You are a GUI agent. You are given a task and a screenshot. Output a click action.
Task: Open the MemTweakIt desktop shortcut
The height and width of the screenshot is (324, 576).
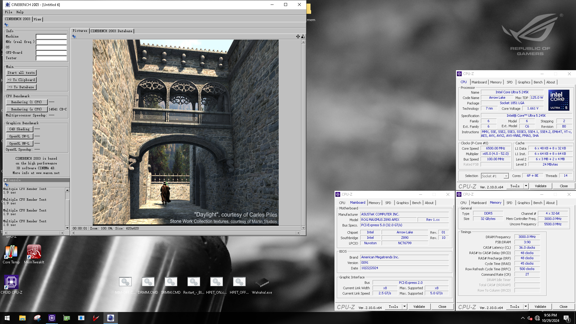point(34,254)
